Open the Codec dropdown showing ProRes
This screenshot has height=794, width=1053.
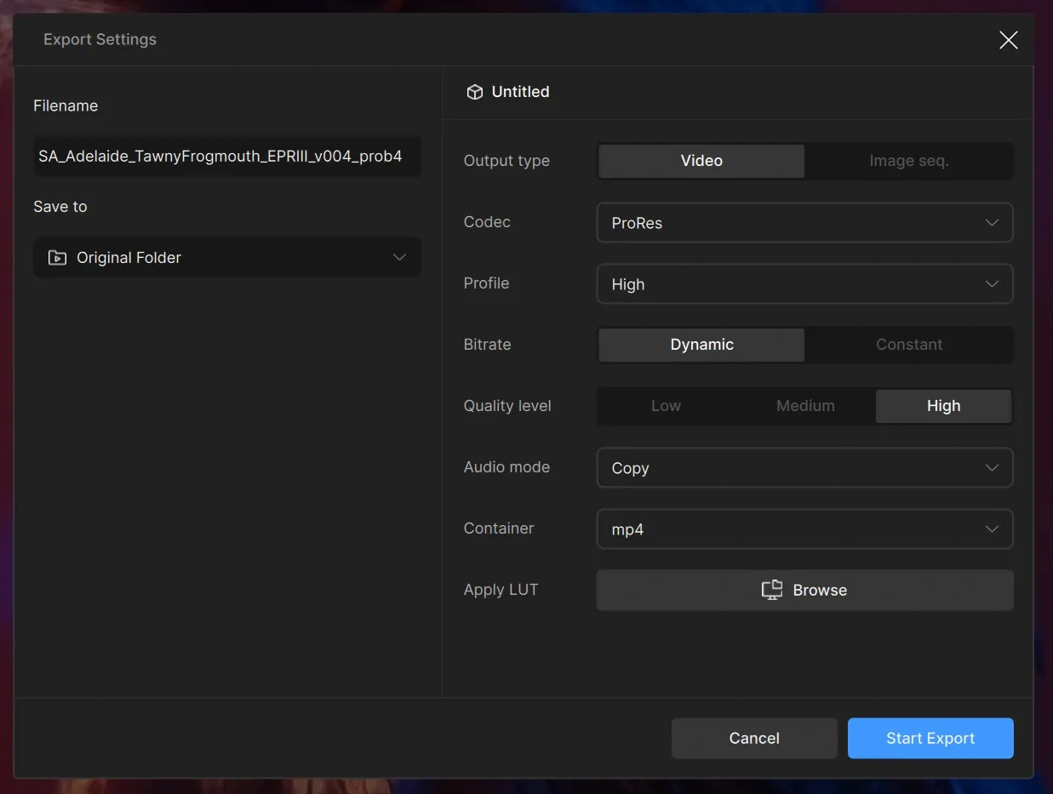pyautogui.click(x=804, y=223)
